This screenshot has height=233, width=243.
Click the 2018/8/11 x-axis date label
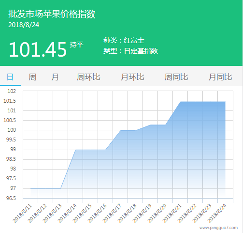pos(22,213)
